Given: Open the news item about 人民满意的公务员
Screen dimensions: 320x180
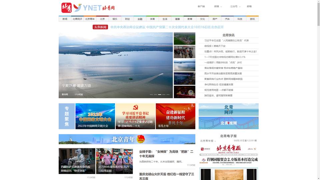Looking at the screenshot, I should (x=227, y=41).
